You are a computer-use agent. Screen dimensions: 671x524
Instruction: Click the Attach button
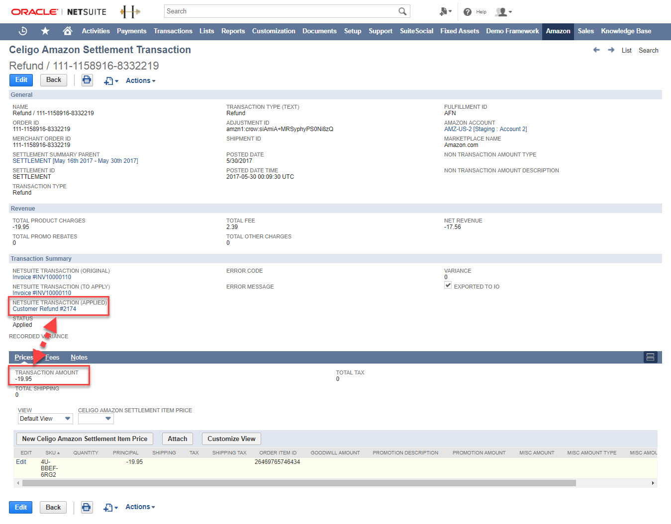tap(178, 439)
